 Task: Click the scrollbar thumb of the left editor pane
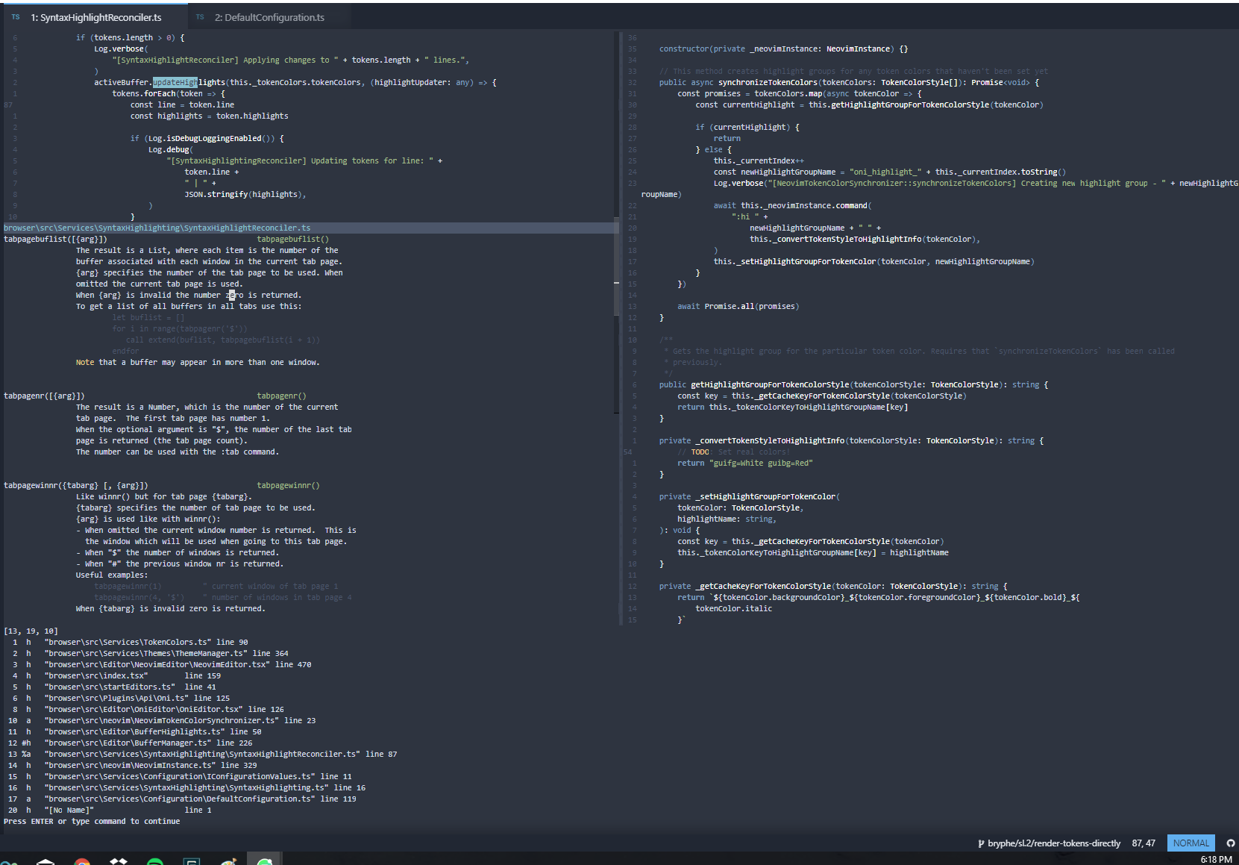[x=616, y=266]
